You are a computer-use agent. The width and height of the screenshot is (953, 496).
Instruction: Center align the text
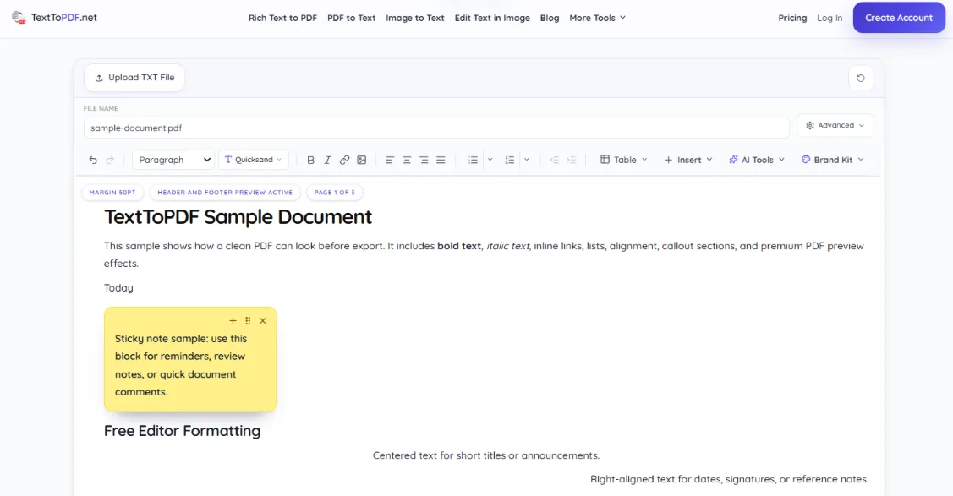407,160
